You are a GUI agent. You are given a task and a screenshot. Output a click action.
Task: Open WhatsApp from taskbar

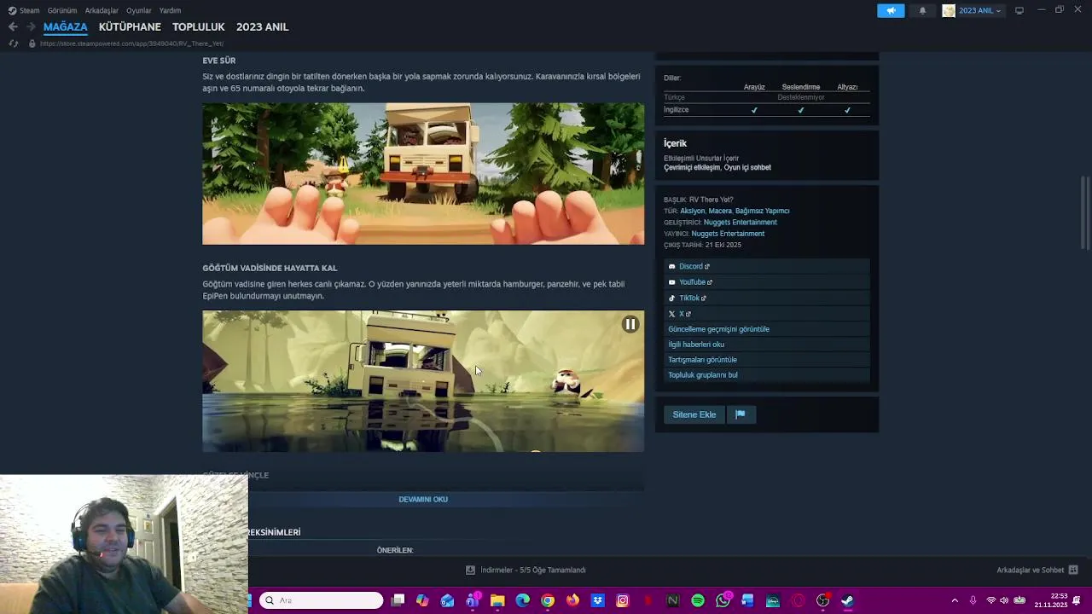point(723,600)
